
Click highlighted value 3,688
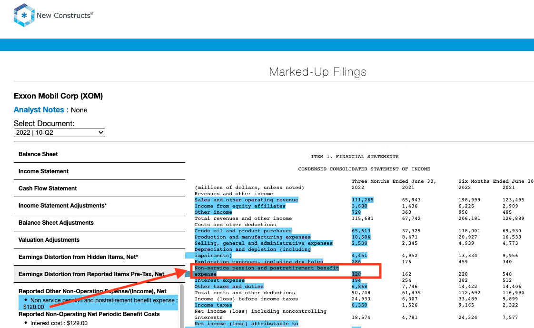tap(359, 206)
